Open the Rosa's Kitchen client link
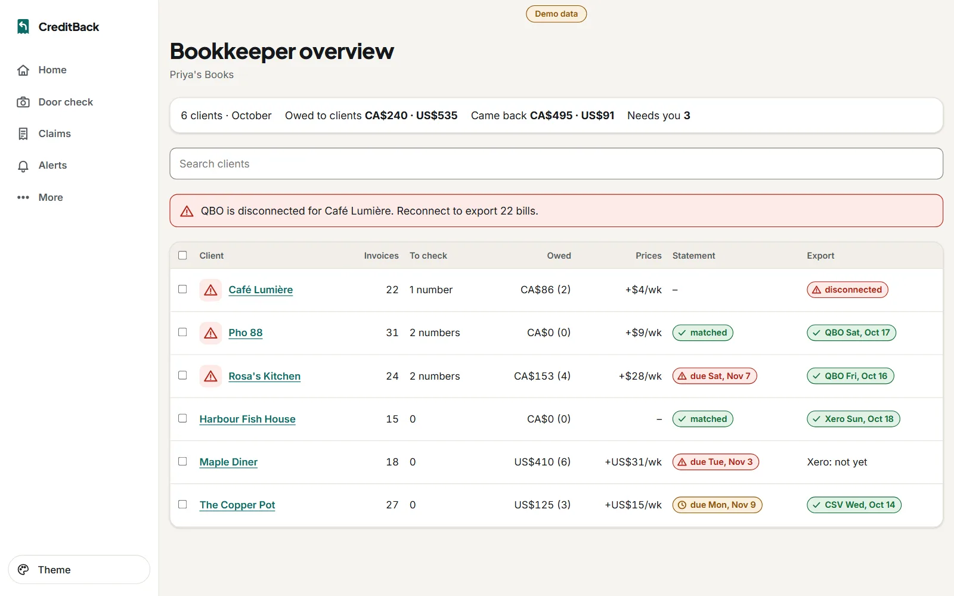 tap(265, 376)
